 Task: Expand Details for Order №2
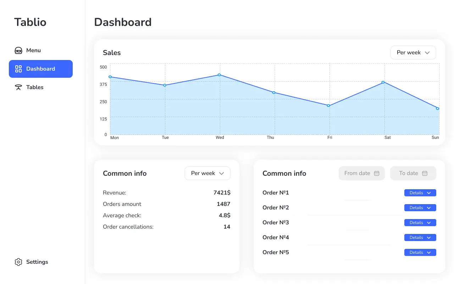420,208
